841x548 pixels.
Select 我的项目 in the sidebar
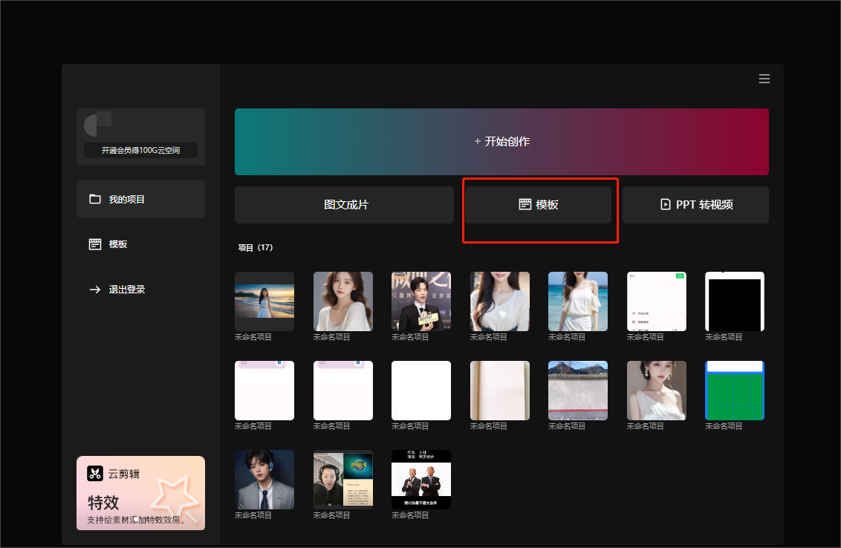click(140, 199)
